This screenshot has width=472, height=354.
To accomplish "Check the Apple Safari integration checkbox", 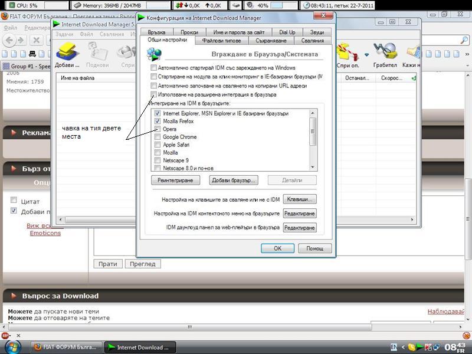I will 157,145.
